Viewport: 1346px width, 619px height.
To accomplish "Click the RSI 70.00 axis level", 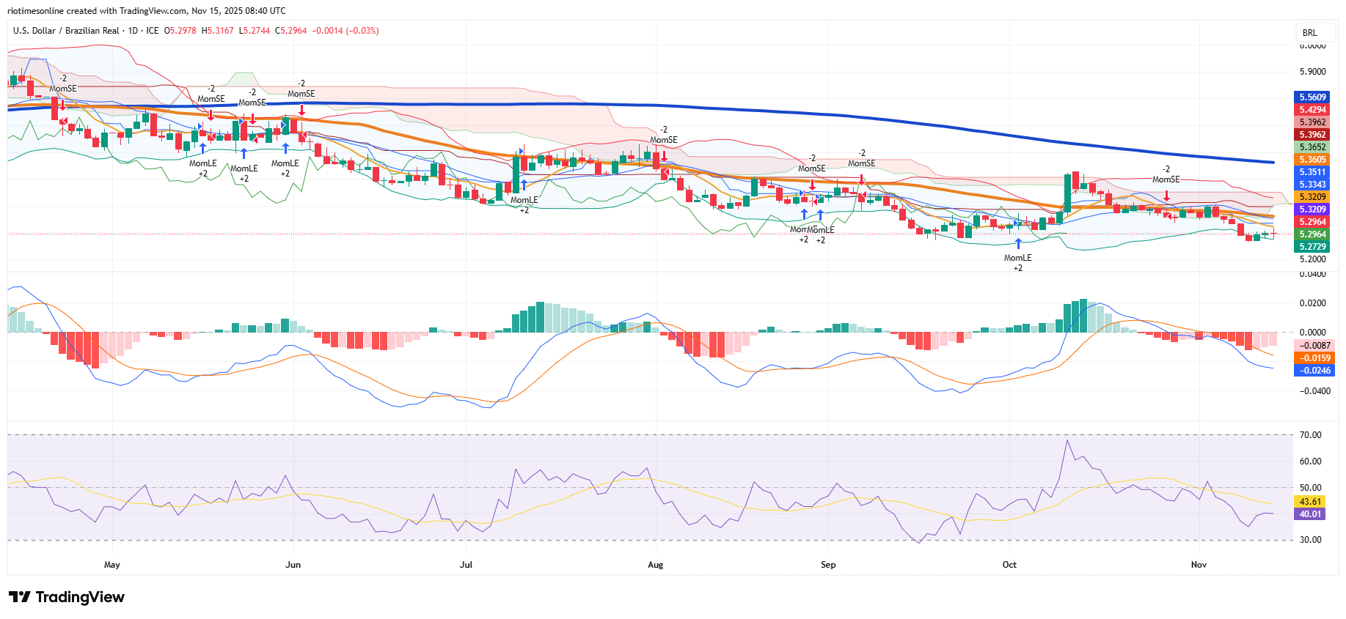I will [x=1310, y=435].
